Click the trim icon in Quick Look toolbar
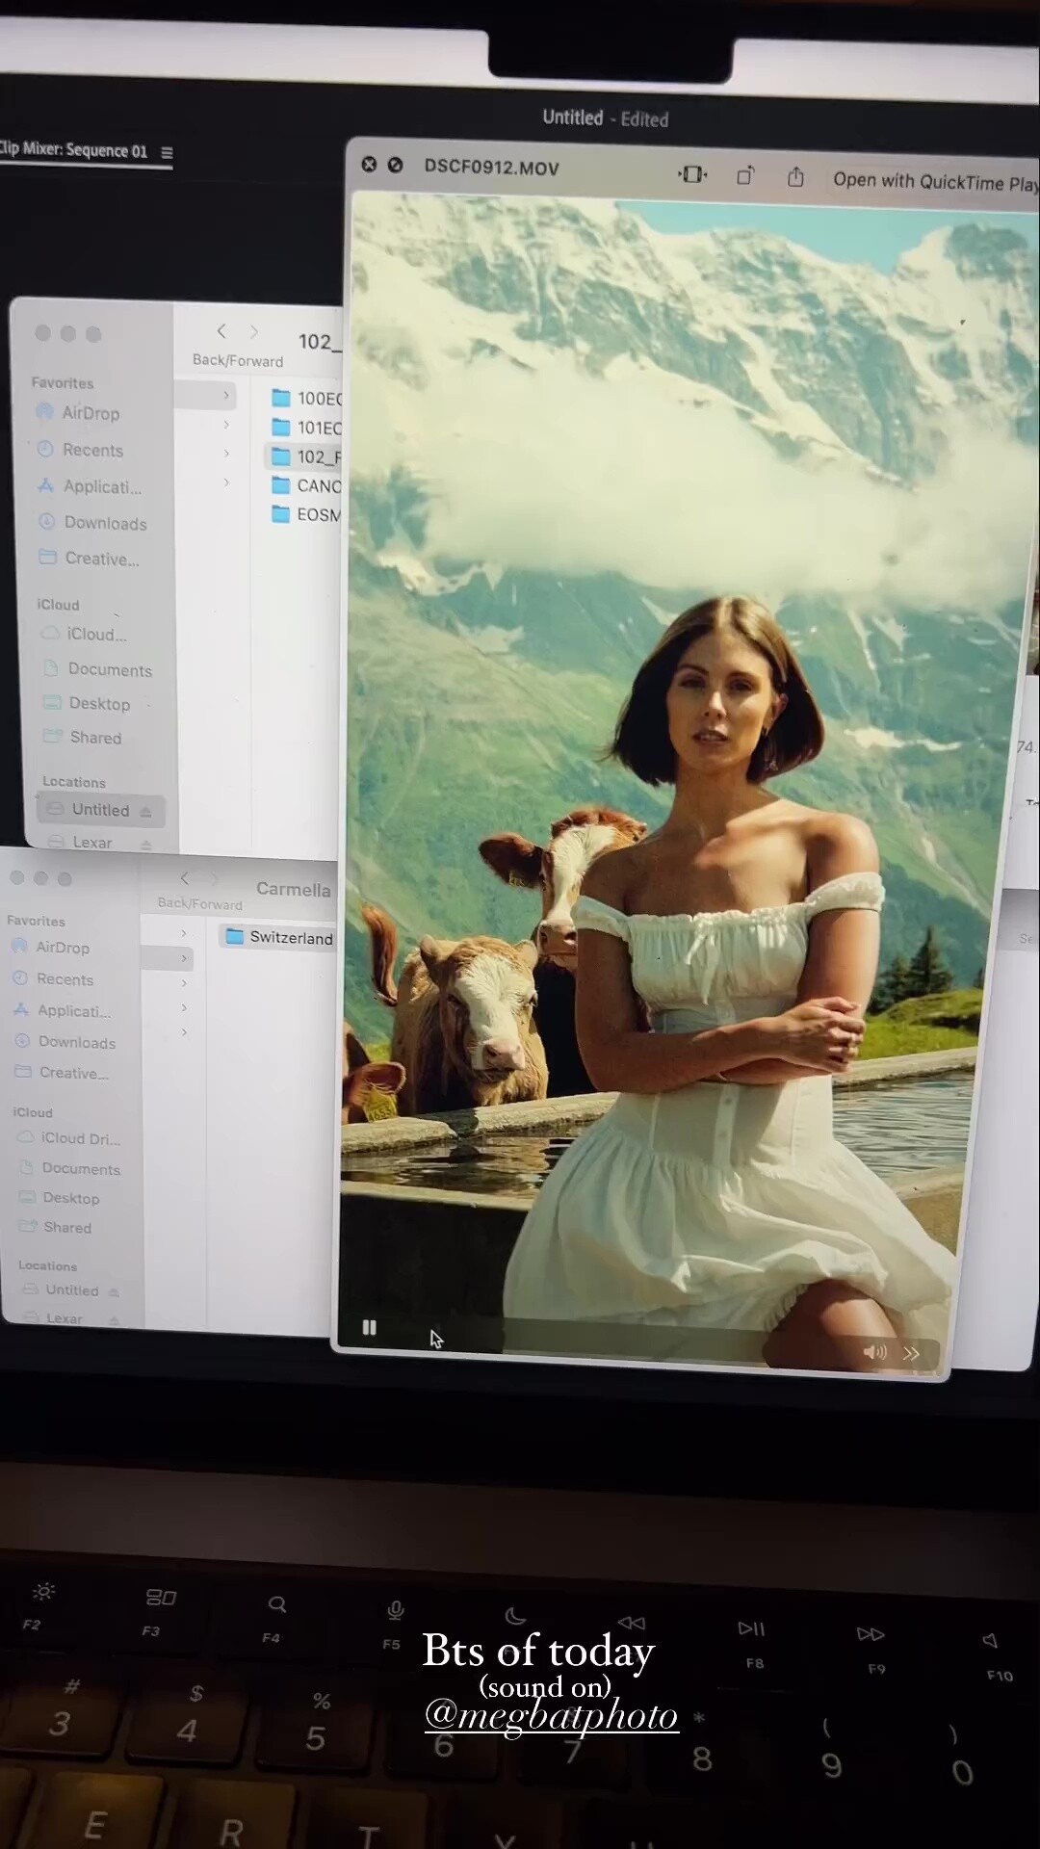Viewport: 1040px width, 1849px height. (692, 174)
